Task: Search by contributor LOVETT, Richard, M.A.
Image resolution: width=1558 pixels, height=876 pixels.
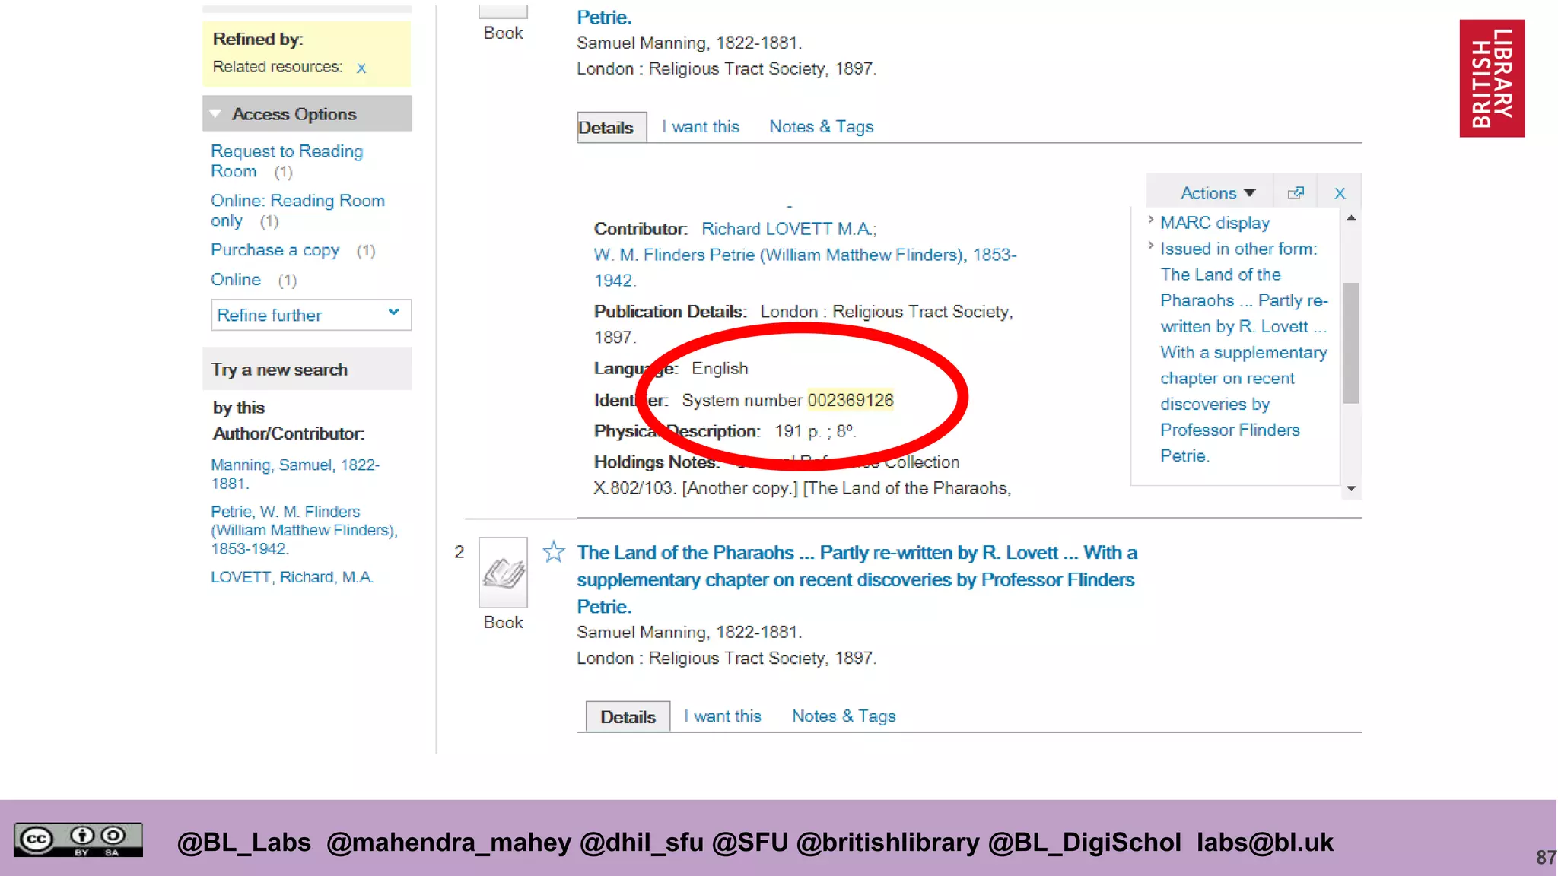Action: (292, 577)
